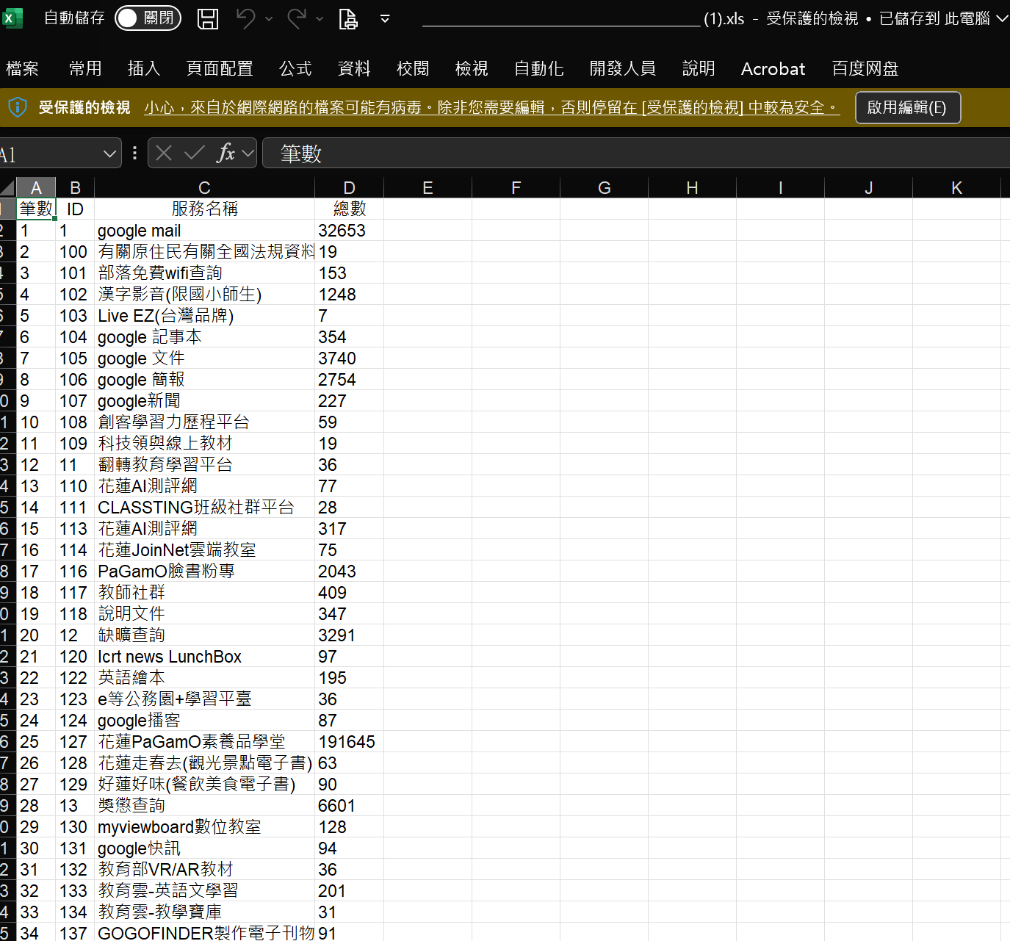Select the 創客學習力歷程平台 cell

coord(204,422)
